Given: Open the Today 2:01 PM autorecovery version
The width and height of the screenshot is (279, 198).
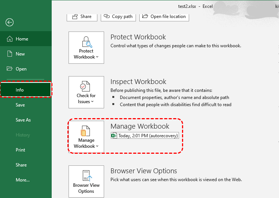Looking at the screenshot, I should point(148,136).
